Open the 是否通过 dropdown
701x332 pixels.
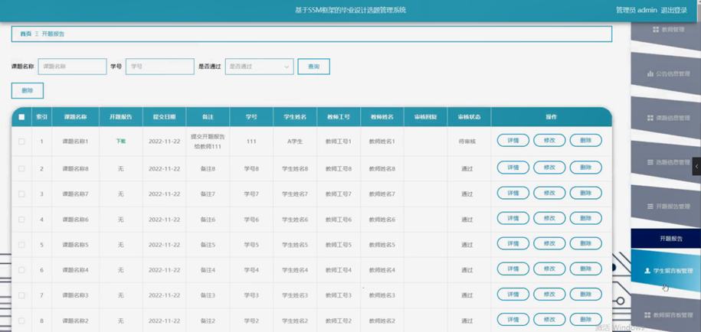point(259,67)
